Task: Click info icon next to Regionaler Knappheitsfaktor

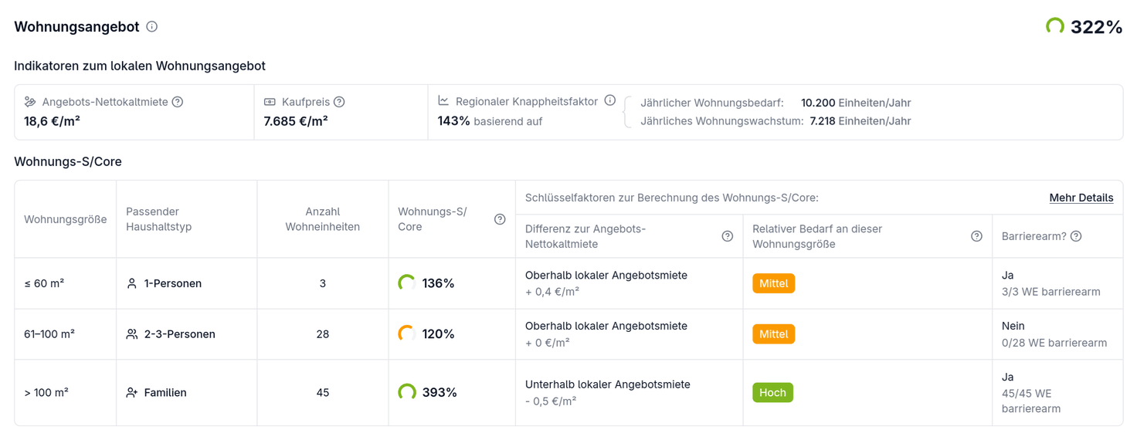Action: pos(610,100)
